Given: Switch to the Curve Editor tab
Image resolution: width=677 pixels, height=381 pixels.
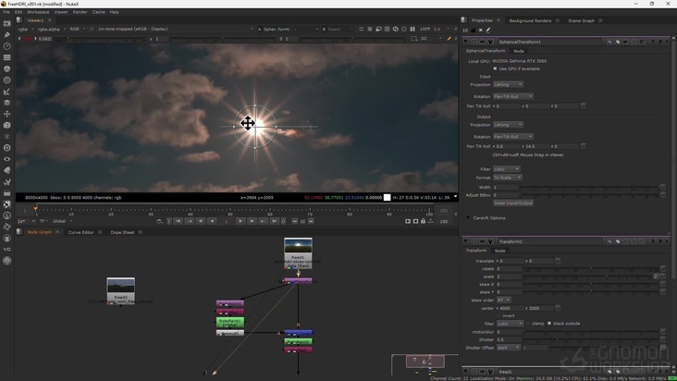Looking at the screenshot, I should [80, 232].
